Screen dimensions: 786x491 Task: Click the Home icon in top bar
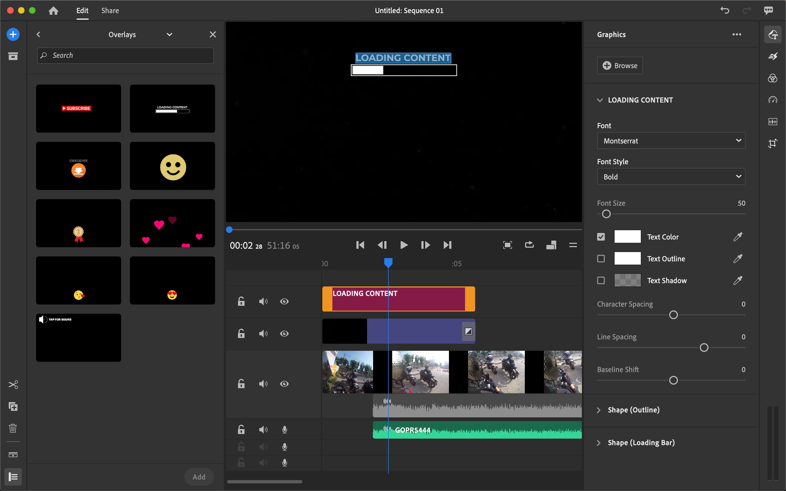(x=53, y=11)
